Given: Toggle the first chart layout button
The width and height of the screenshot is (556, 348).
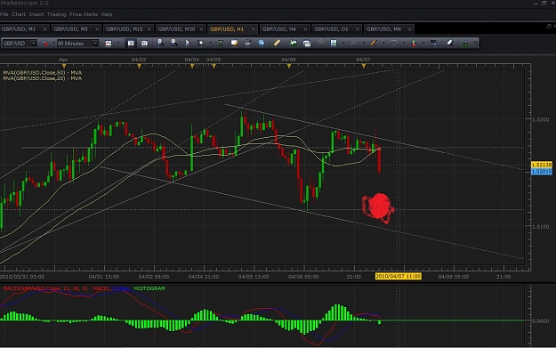Looking at the screenshot, I should coord(131,44).
